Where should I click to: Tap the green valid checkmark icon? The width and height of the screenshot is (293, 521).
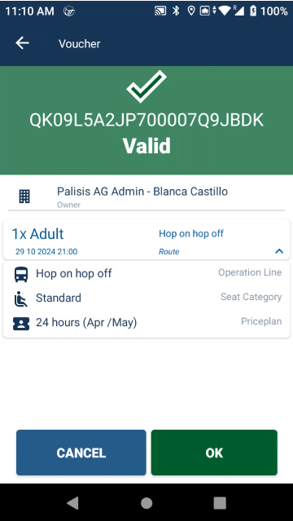(x=146, y=86)
